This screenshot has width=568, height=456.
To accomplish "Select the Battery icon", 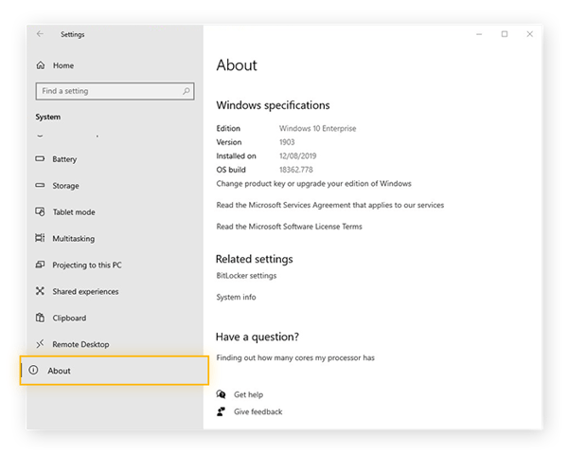I will 40,159.
